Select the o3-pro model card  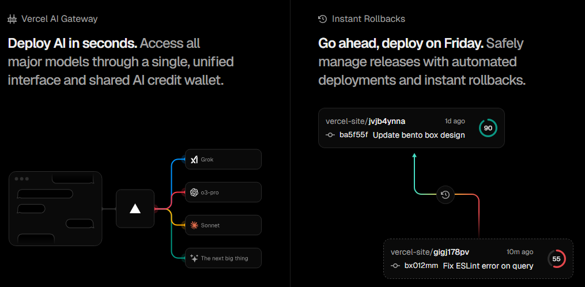[223, 192]
